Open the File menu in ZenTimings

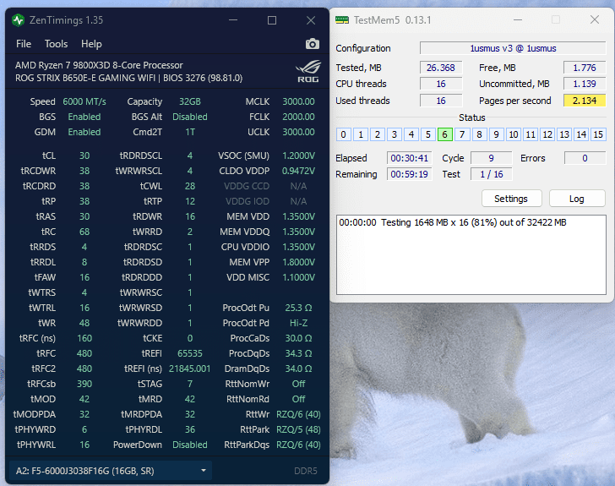pyautogui.click(x=24, y=44)
